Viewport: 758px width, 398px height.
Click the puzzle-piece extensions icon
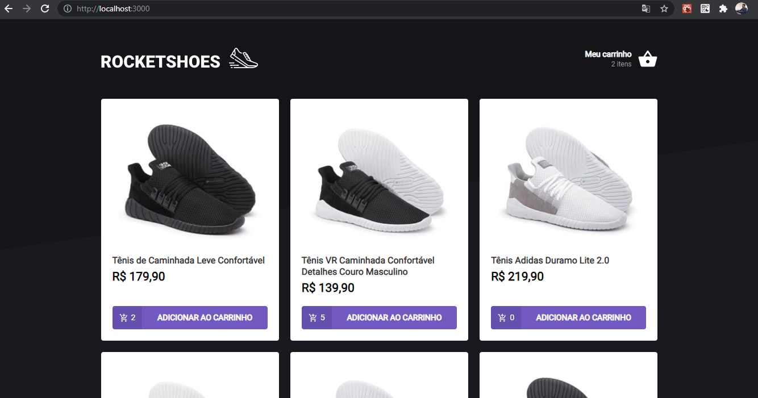click(723, 9)
